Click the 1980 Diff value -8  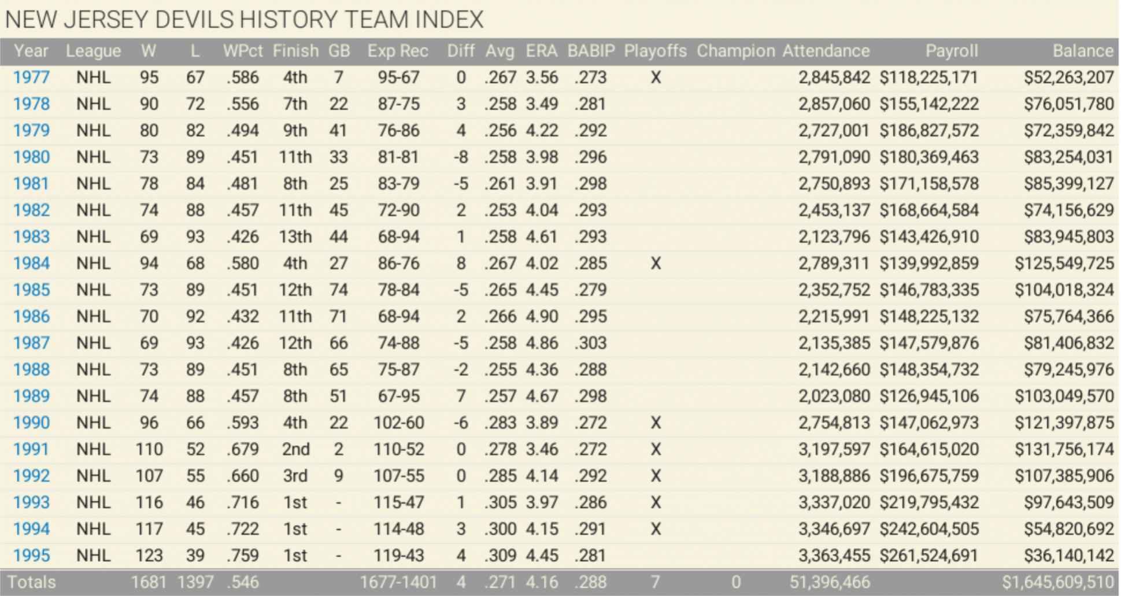point(460,157)
